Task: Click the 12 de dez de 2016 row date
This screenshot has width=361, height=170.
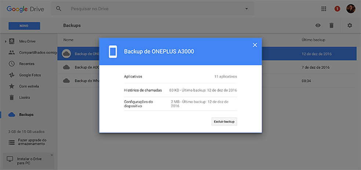Action: 317,54
